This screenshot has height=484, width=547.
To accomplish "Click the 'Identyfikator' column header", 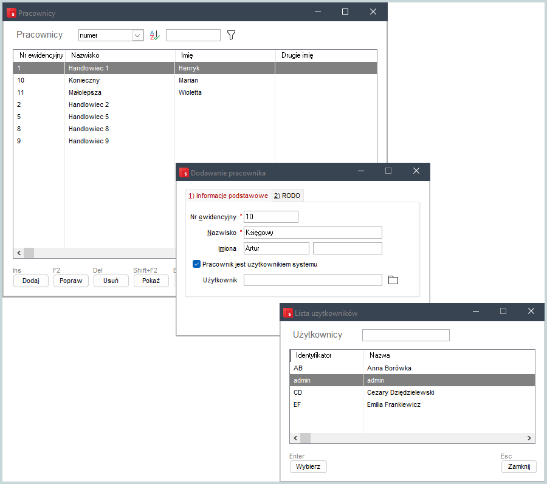I will 326,355.
